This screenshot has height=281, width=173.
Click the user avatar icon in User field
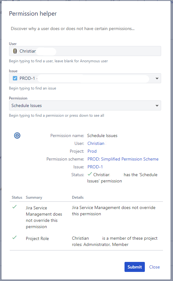(x=15, y=51)
